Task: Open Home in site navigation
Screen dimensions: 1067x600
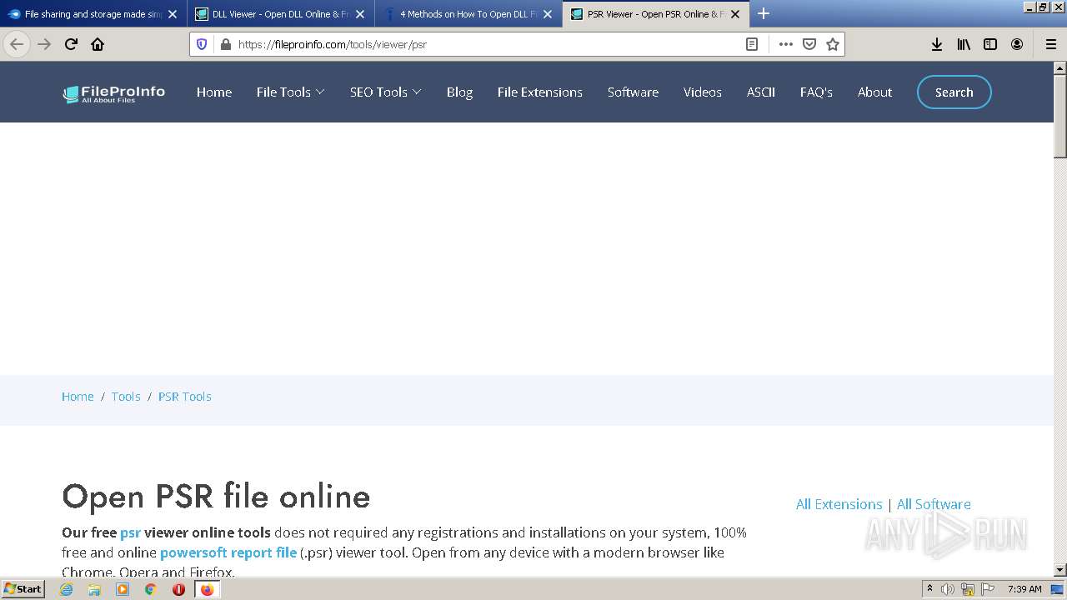Action: (214, 92)
